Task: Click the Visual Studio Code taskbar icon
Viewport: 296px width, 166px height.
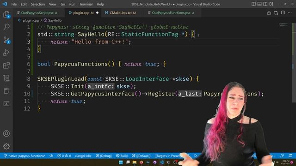Action: click(161, 162)
